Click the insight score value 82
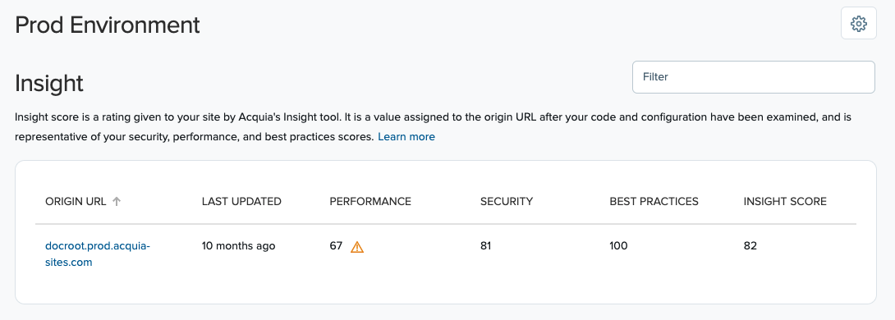Viewport: 895px width, 320px height. coord(750,246)
